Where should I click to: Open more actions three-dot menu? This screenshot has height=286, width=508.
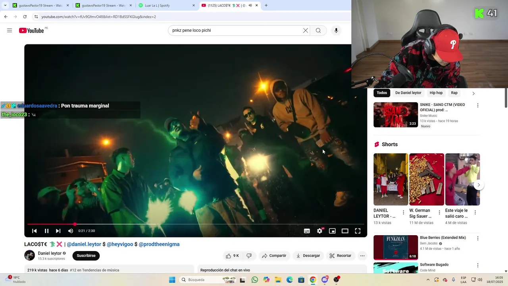pos(362,256)
